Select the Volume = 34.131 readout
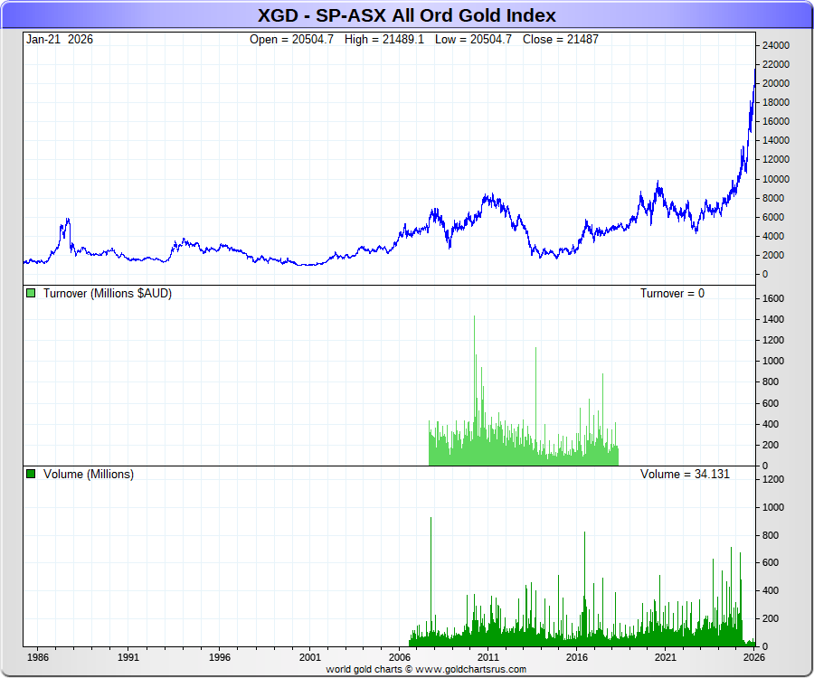 tap(685, 475)
